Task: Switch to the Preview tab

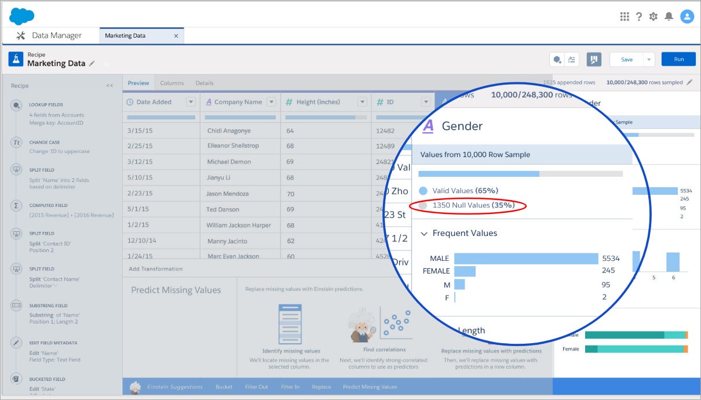Action: point(138,83)
